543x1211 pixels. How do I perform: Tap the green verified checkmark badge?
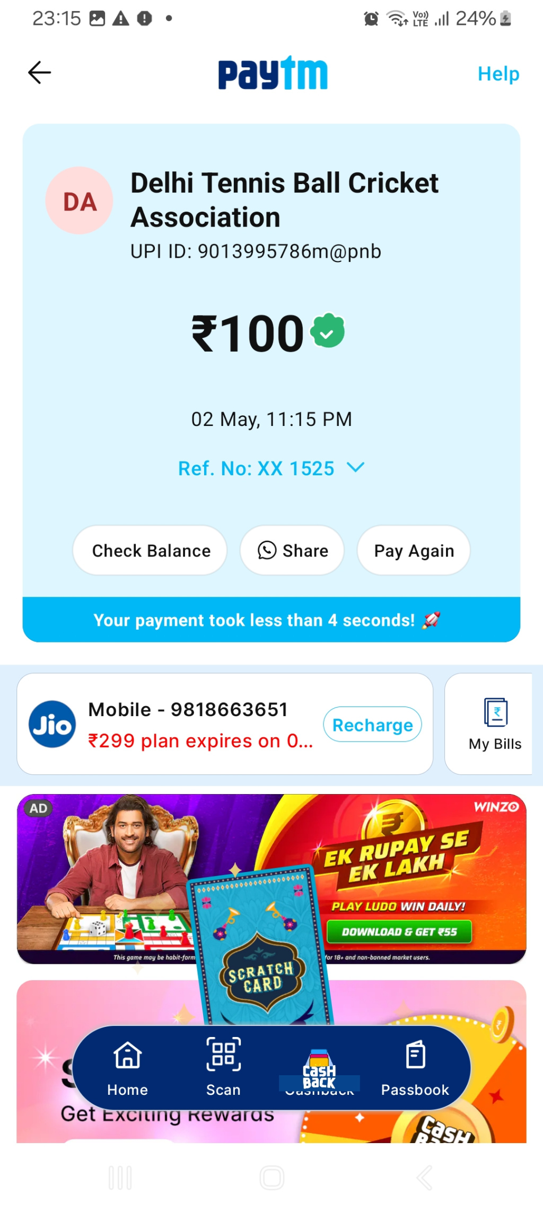click(x=327, y=331)
